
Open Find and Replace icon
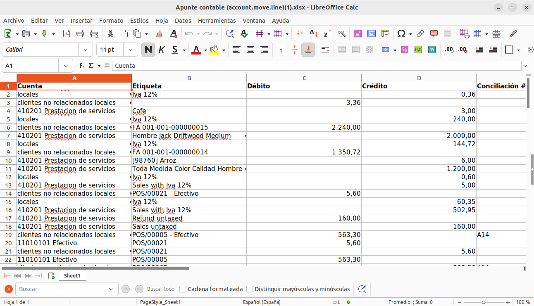[x=230, y=34]
